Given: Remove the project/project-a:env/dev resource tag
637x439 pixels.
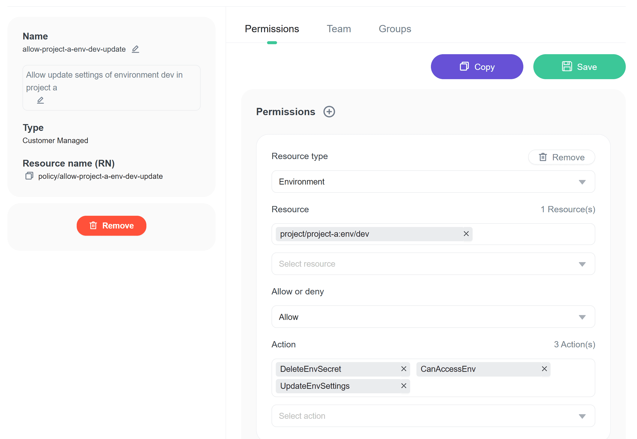Looking at the screenshot, I should pos(466,234).
